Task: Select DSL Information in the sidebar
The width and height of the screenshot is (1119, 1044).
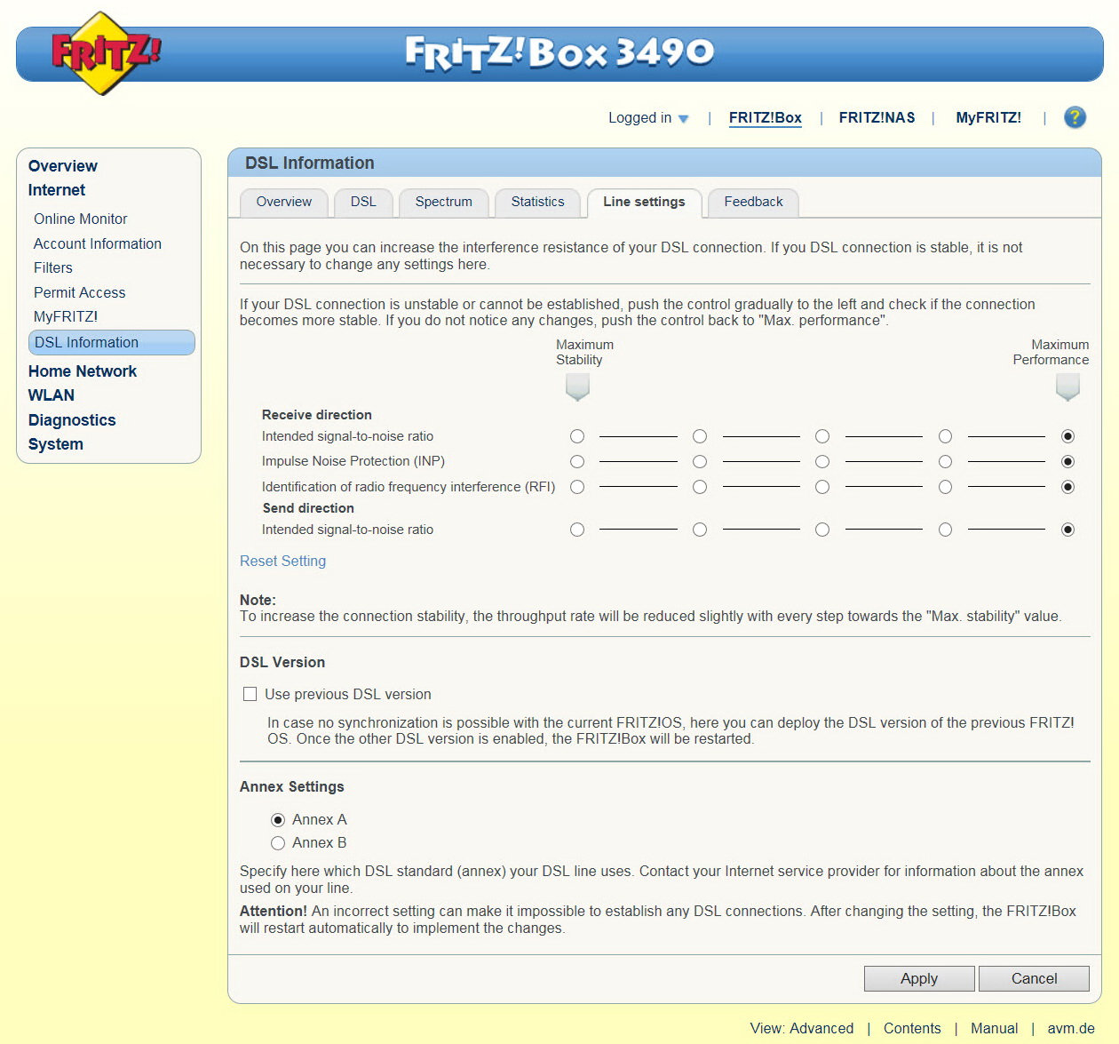Action: pyautogui.click(x=112, y=342)
